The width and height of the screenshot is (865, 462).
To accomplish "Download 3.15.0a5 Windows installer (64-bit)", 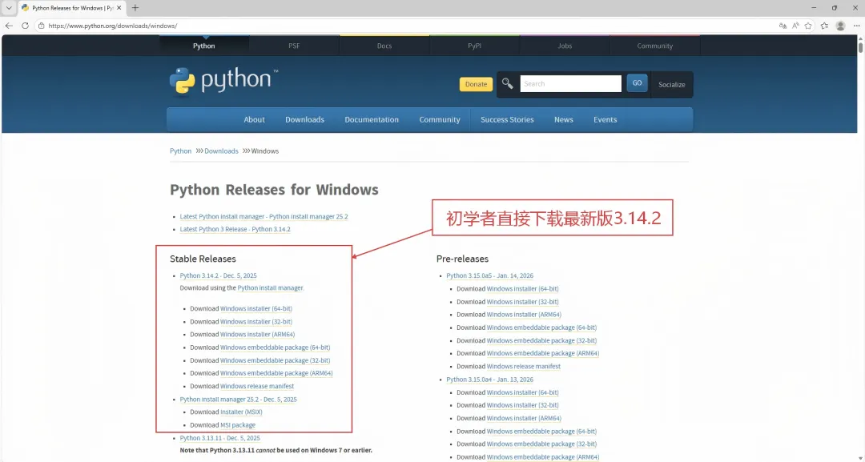I will click(x=522, y=289).
